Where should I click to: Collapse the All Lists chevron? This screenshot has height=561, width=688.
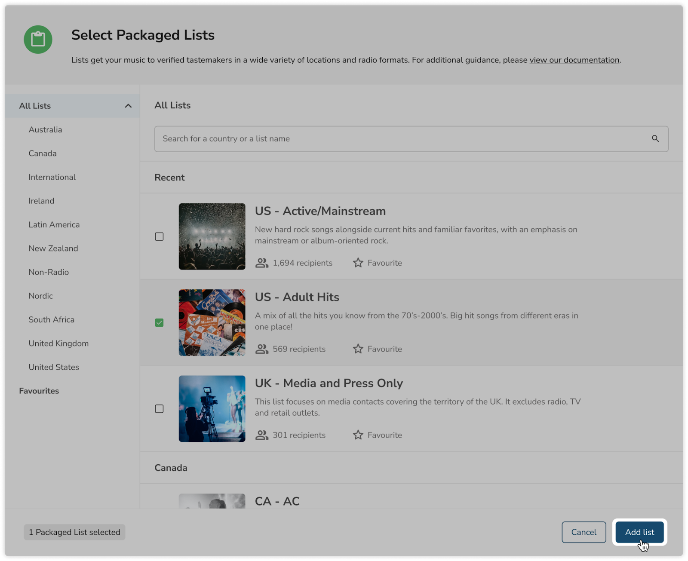click(128, 106)
